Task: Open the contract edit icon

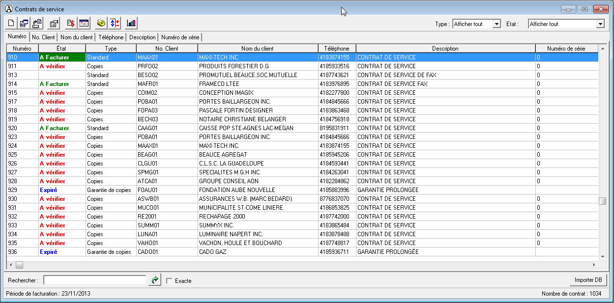Action: point(23,23)
